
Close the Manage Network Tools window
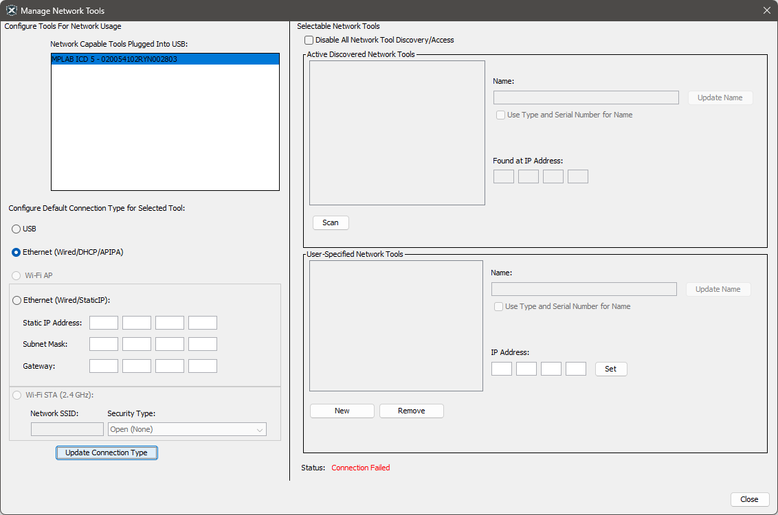pos(766,11)
